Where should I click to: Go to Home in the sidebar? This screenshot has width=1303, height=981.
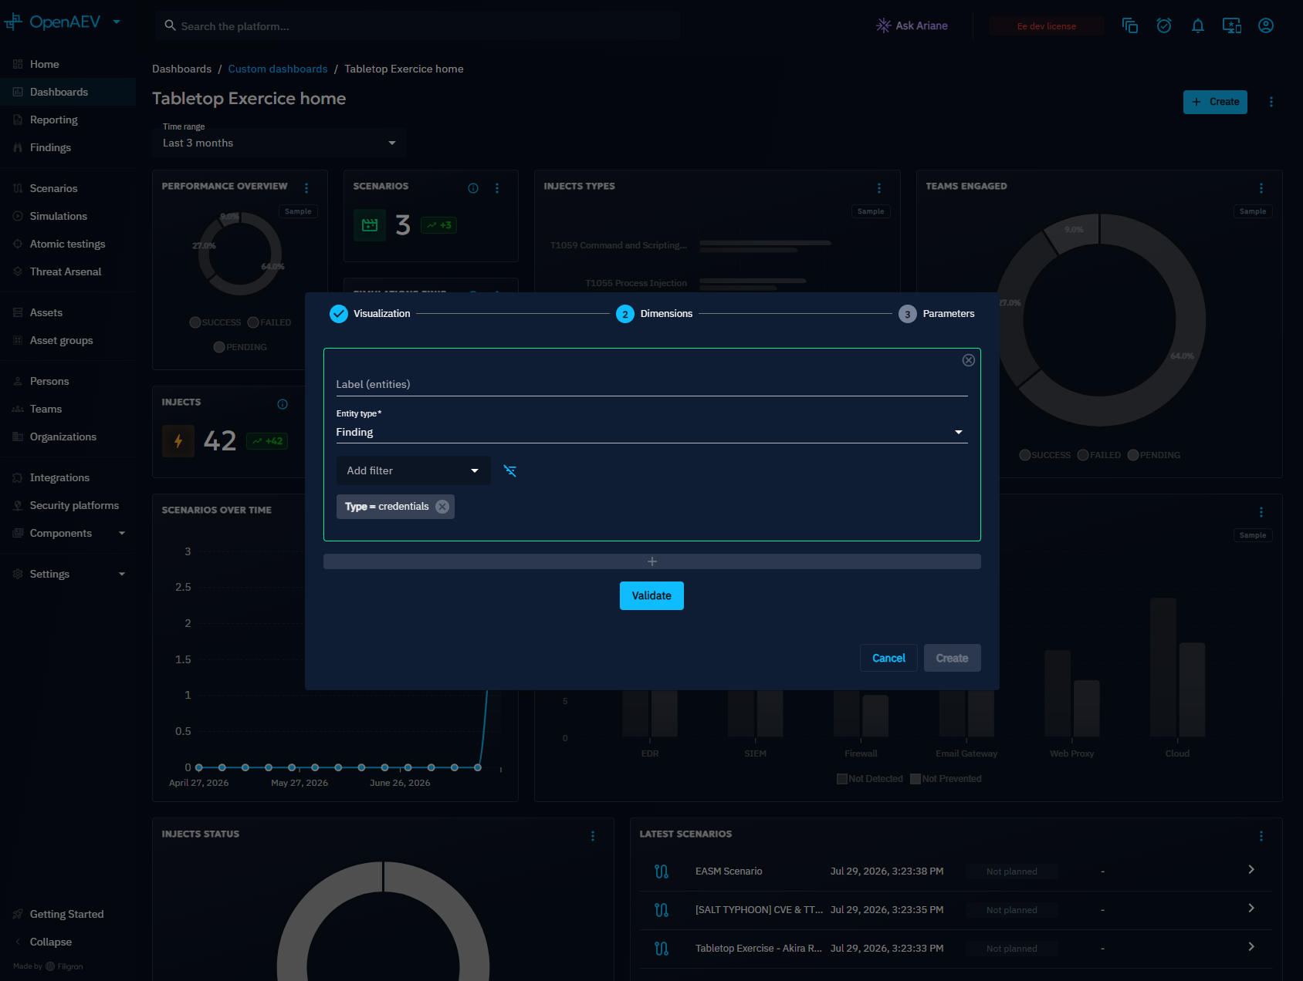click(68, 64)
